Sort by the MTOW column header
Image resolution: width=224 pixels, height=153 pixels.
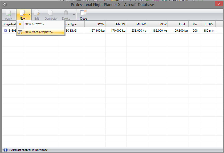point(137,24)
